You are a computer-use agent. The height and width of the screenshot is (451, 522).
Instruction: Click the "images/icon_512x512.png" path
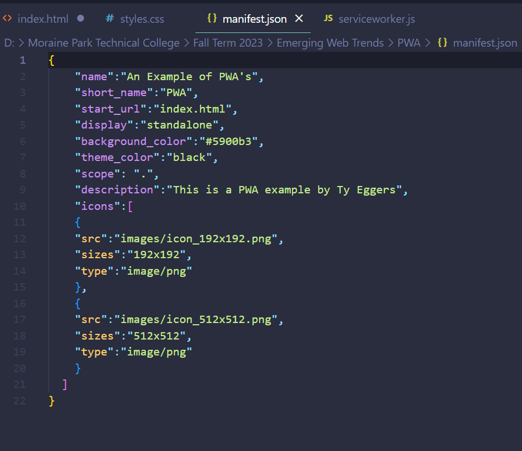[196, 320]
